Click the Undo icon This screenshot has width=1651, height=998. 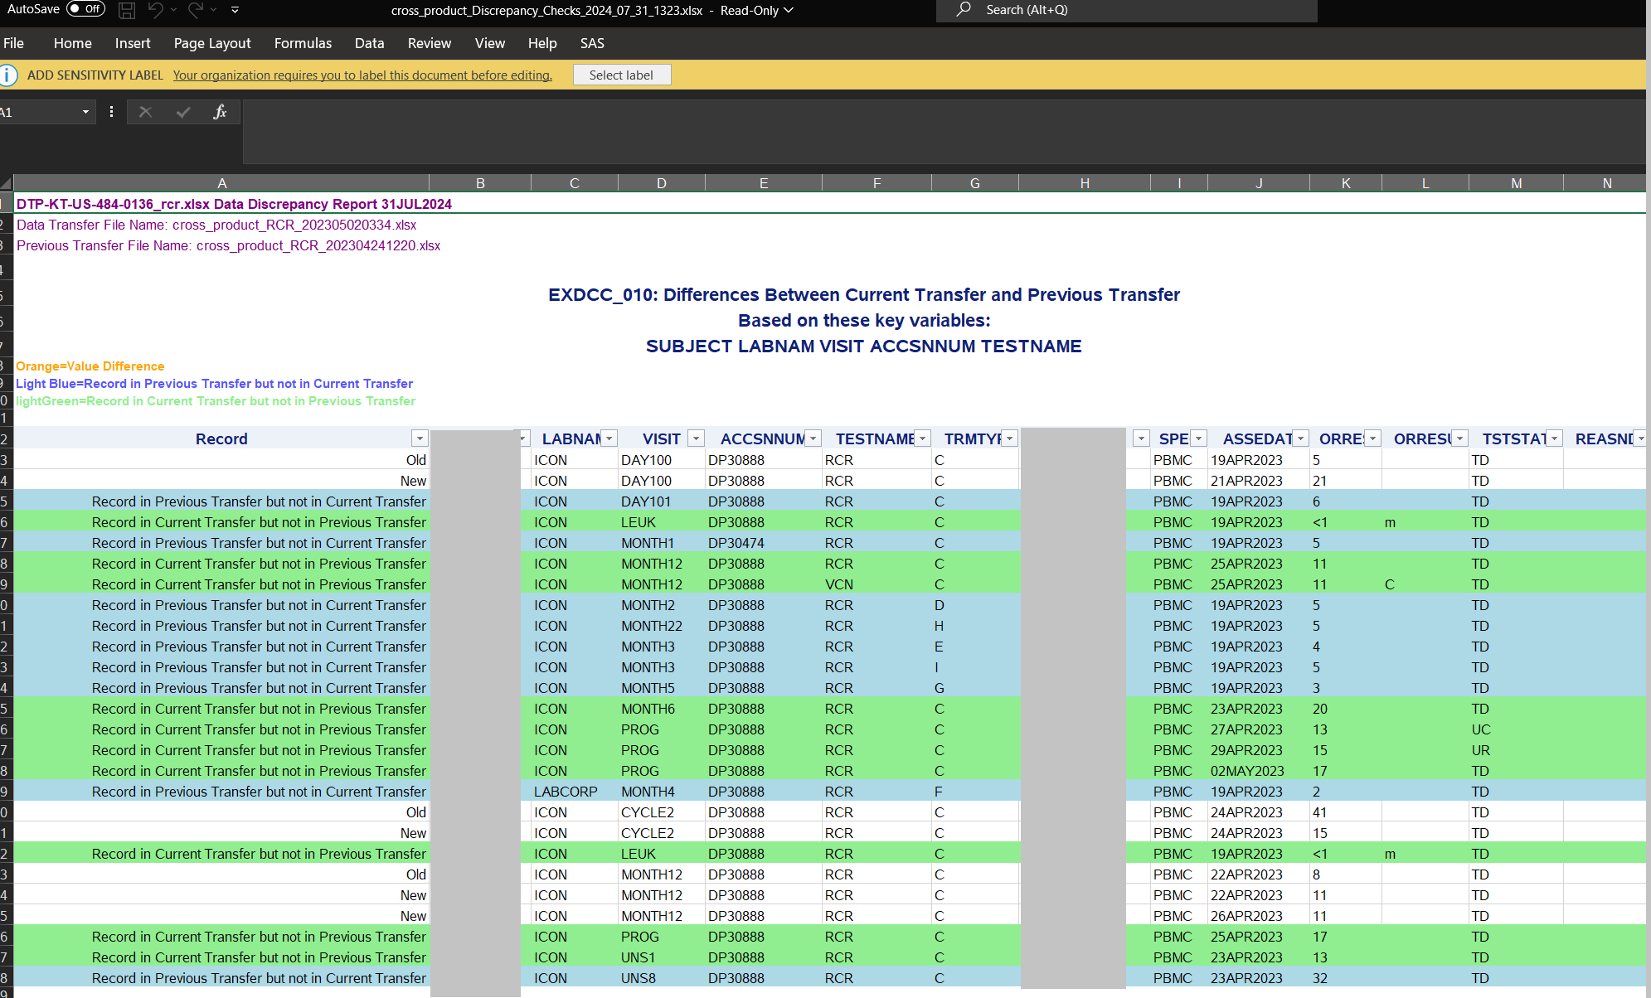pos(156,10)
